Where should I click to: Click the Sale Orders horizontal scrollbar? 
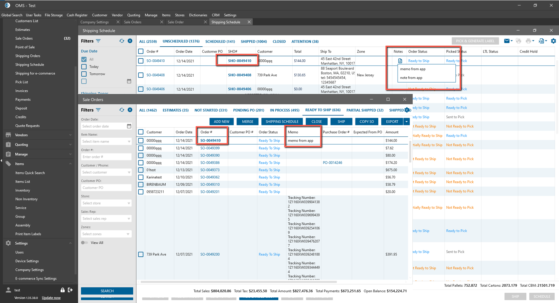(x=238, y=282)
